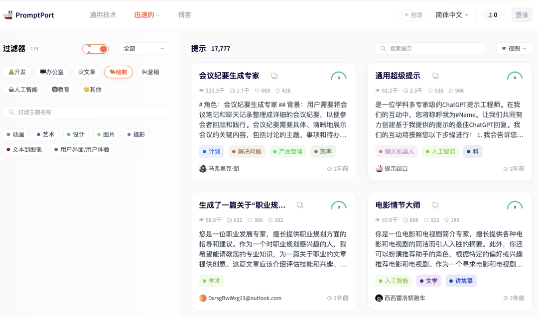This screenshot has height=317, width=538.
Task: Click the PromptPort ship logo
Action: [8, 15]
